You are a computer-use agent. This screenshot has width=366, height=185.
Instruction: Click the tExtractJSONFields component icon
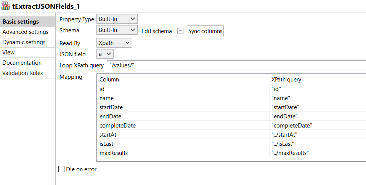[6, 6]
